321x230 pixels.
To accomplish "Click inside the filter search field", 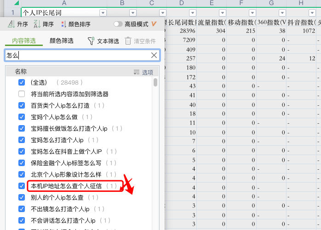I will [x=78, y=55].
